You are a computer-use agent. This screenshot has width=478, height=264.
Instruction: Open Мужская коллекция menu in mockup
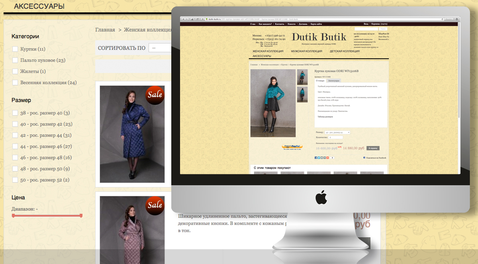[x=306, y=51]
